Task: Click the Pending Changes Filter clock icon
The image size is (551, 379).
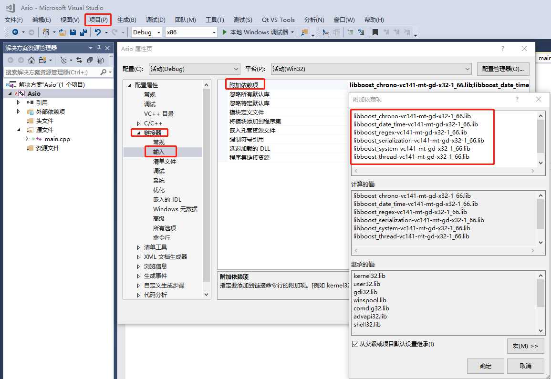Action: (63, 60)
